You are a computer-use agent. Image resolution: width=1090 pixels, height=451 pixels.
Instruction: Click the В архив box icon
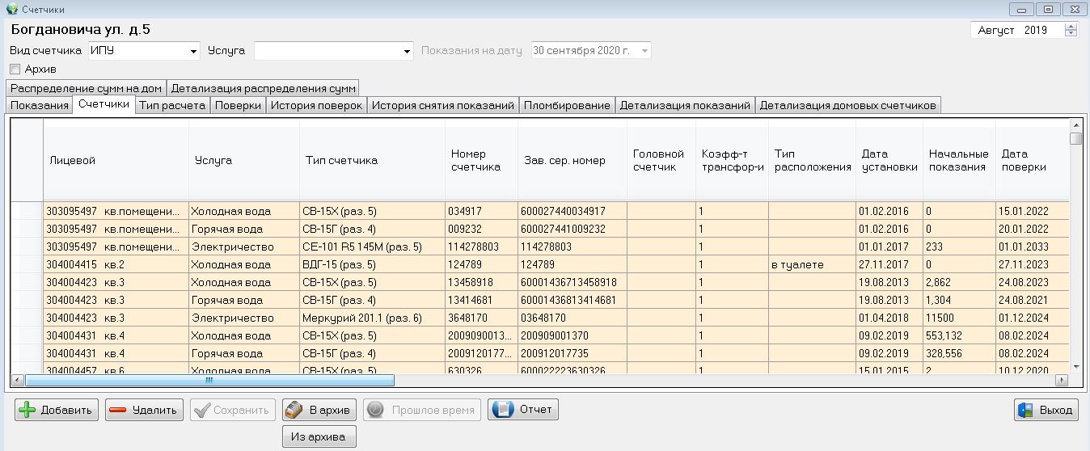click(294, 410)
